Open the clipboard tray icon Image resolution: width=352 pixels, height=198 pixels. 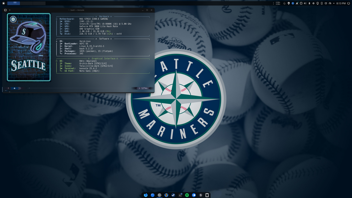[301, 3]
